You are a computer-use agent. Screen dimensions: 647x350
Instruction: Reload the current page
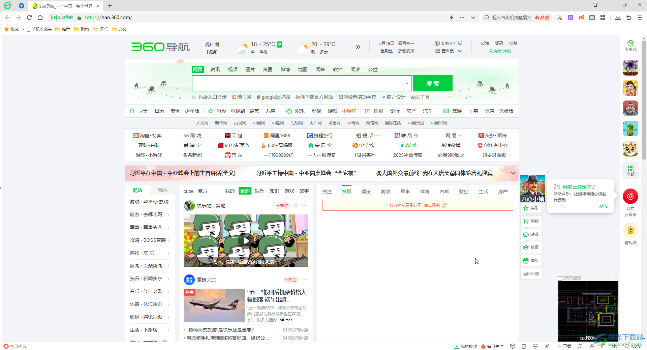tap(29, 18)
